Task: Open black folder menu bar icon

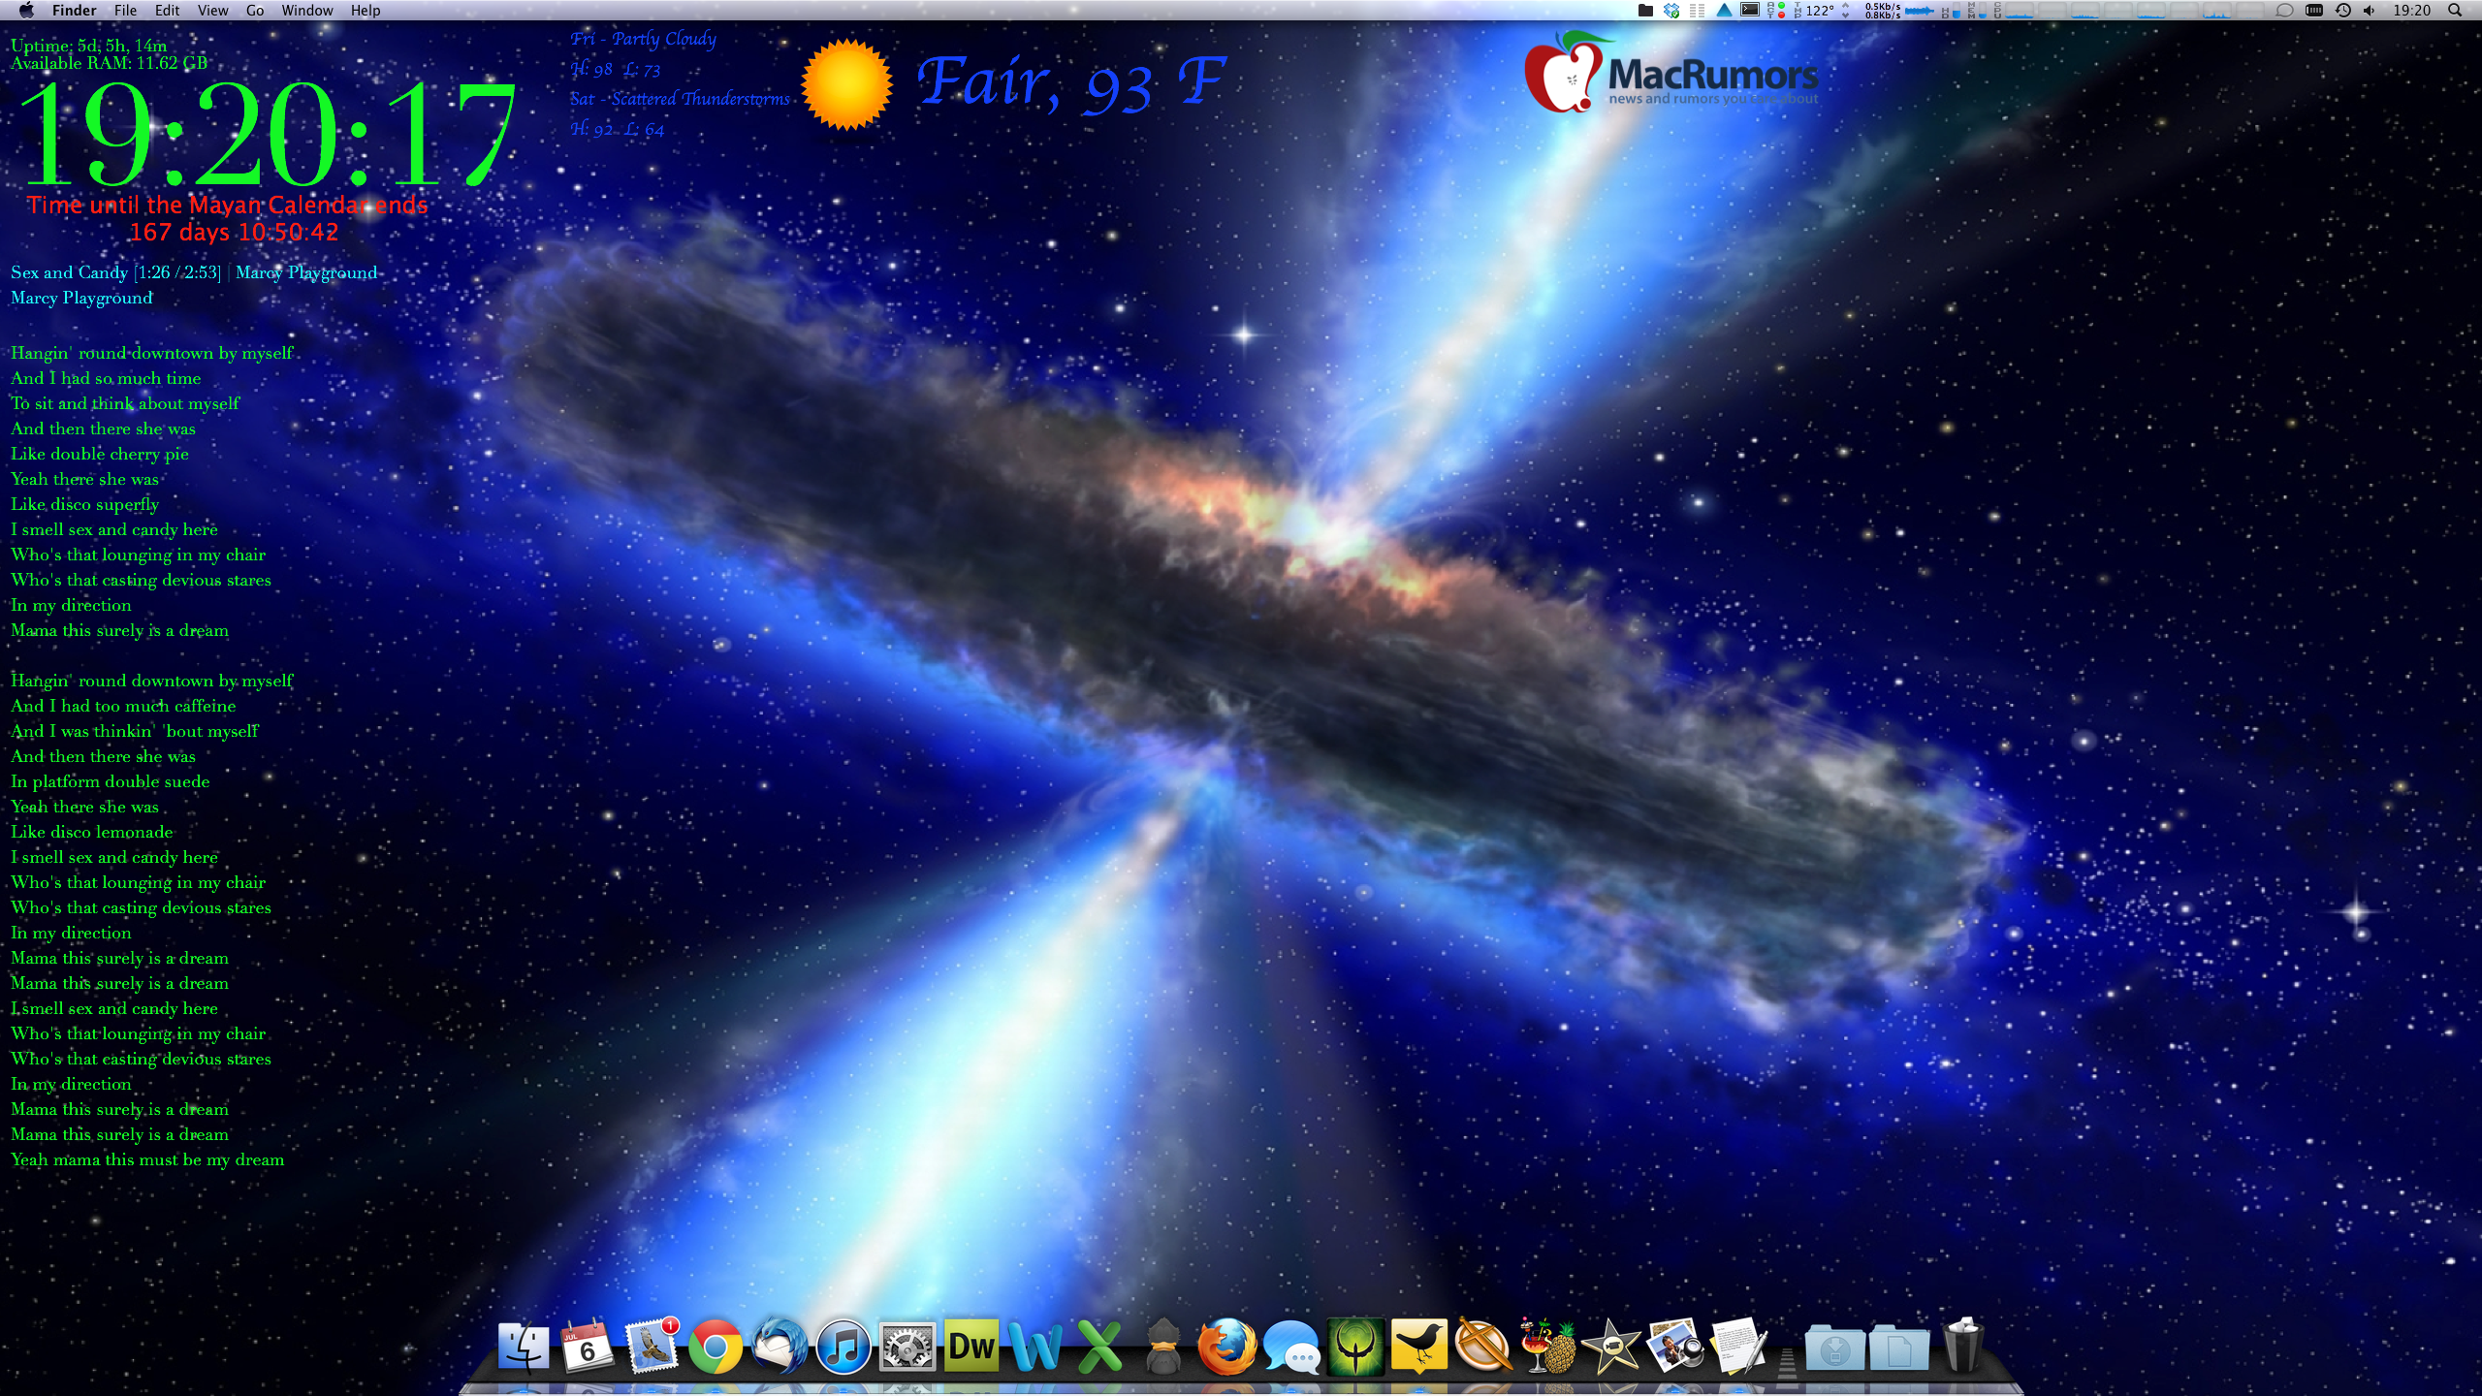Action: (x=1645, y=11)
